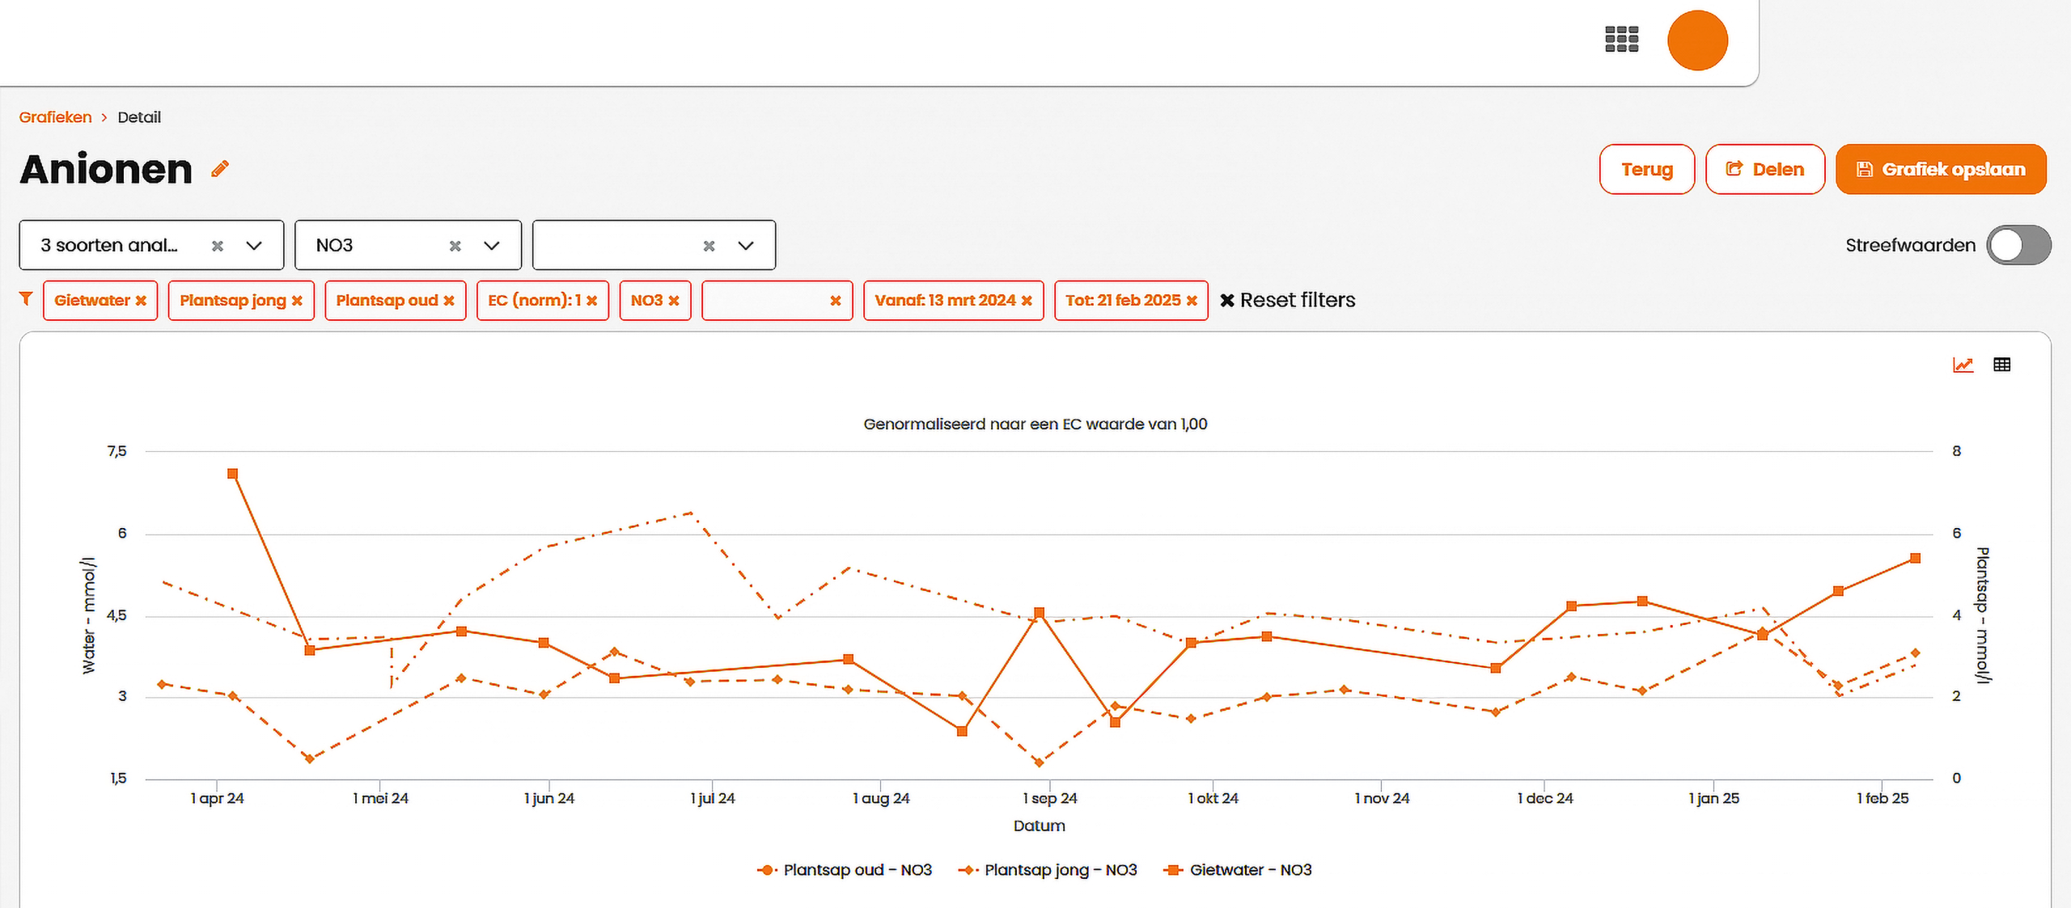Remove the Gietwater filter chip
Image resolution: width=2071 pixels, height=908 pixels.
142,301
